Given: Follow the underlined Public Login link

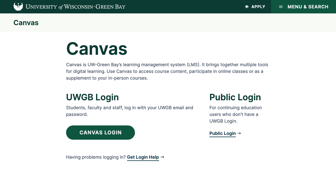Looking at the screenshot, I should point(223,133).
